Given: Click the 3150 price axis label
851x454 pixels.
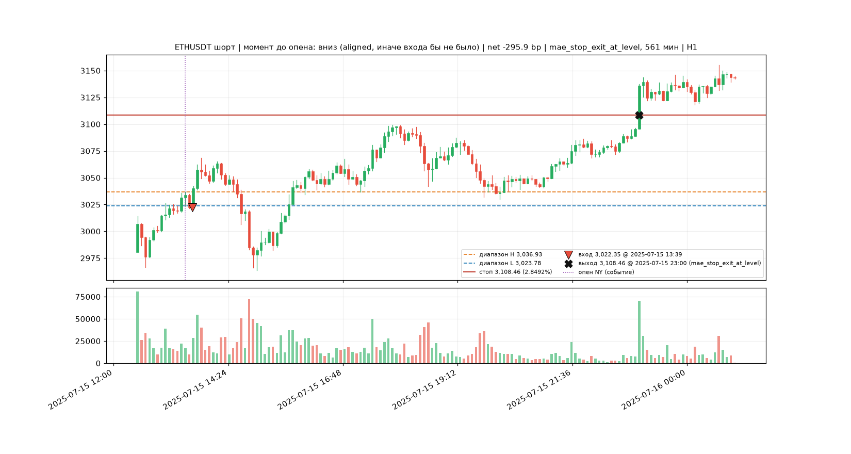Looking at the screenshot, I should [x=90, y=71].
